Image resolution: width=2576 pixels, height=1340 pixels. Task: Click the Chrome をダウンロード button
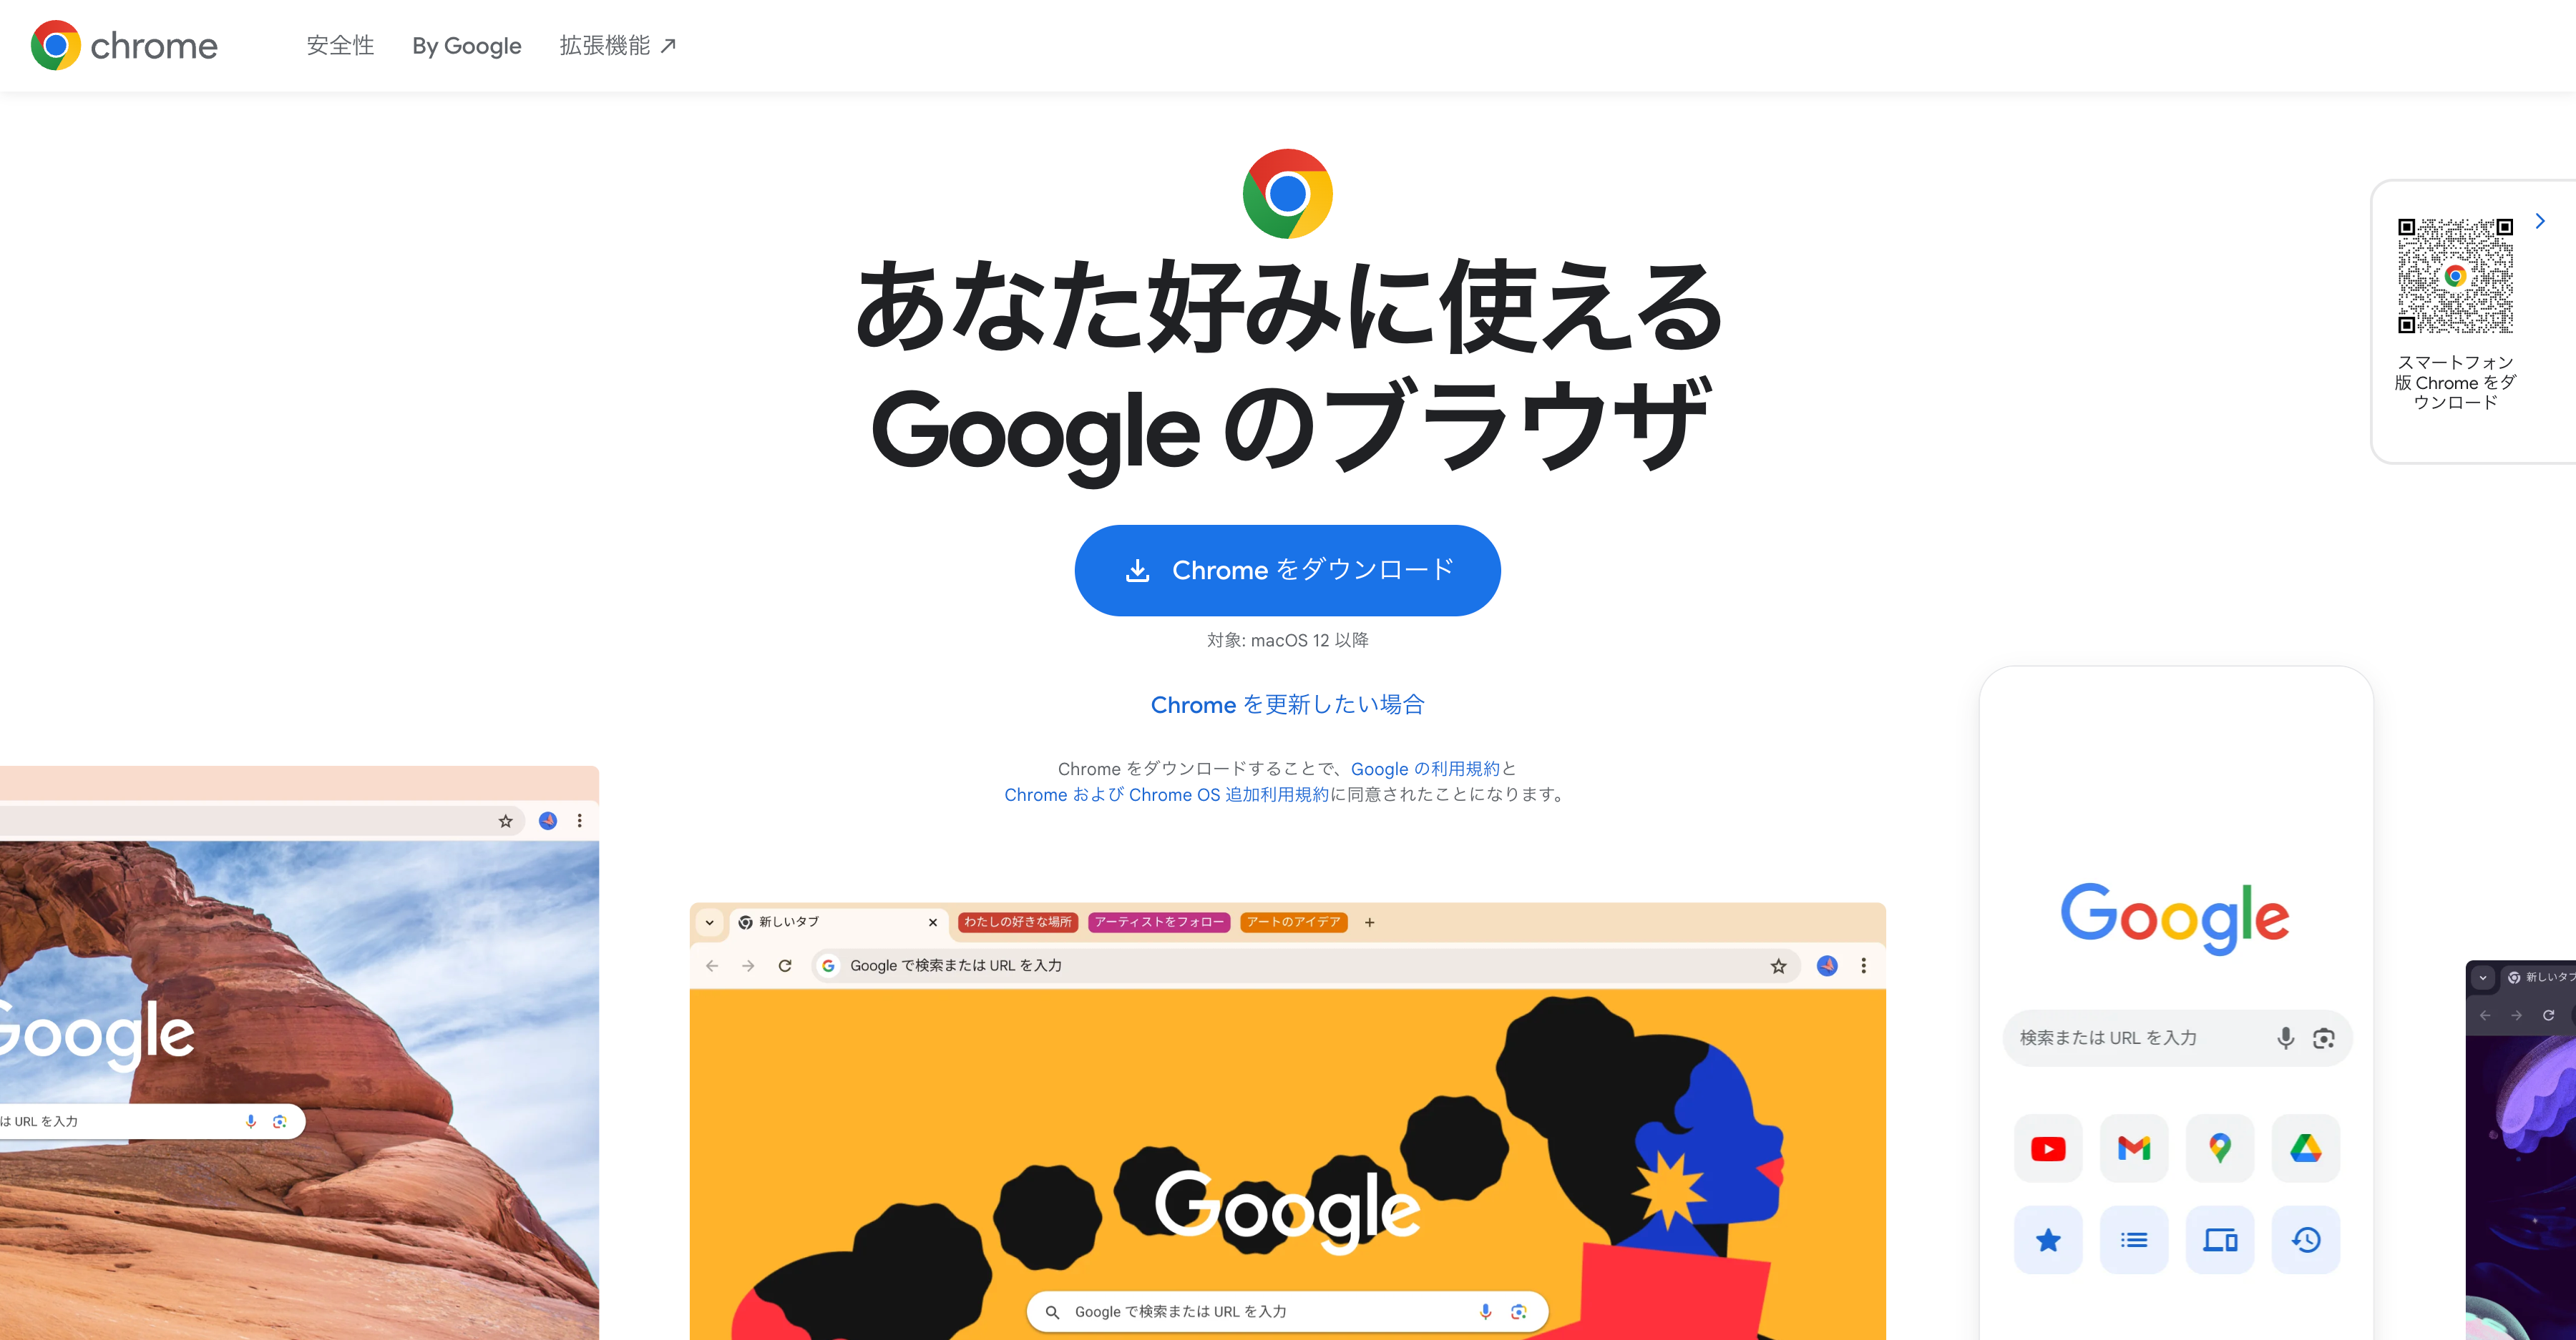[x=1287, y=571]
